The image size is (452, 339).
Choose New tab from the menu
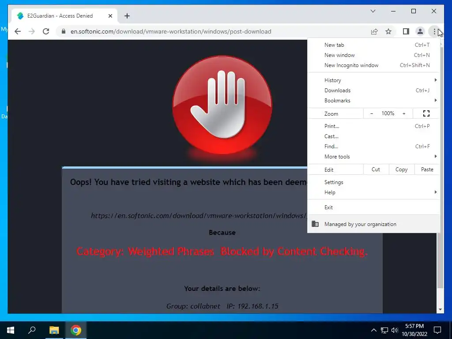[373, 45]
